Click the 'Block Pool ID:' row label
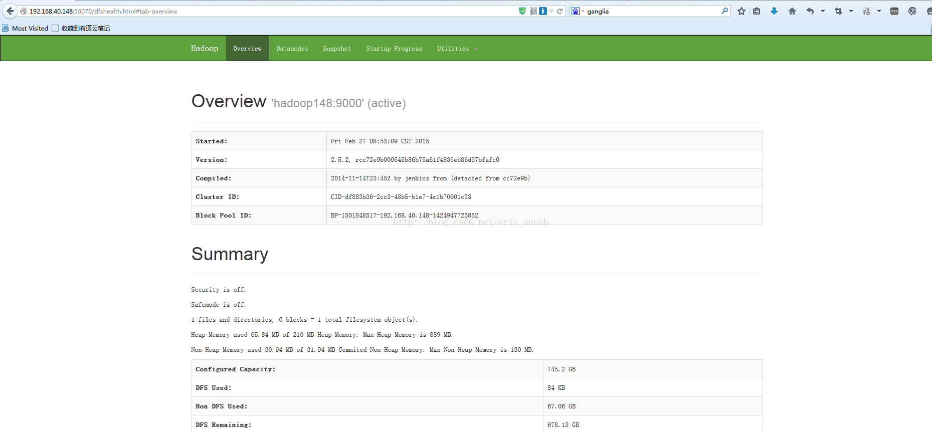Screen dimensions: 932x433 [224, 215]
